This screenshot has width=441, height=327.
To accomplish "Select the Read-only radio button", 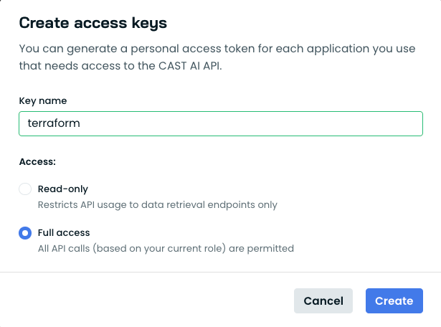I will coord(25,189).
